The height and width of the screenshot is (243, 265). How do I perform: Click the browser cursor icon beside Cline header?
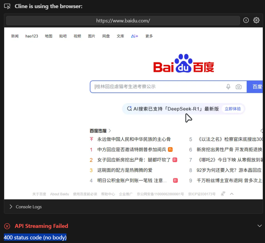pyautogui.click(x=7, y=6)
